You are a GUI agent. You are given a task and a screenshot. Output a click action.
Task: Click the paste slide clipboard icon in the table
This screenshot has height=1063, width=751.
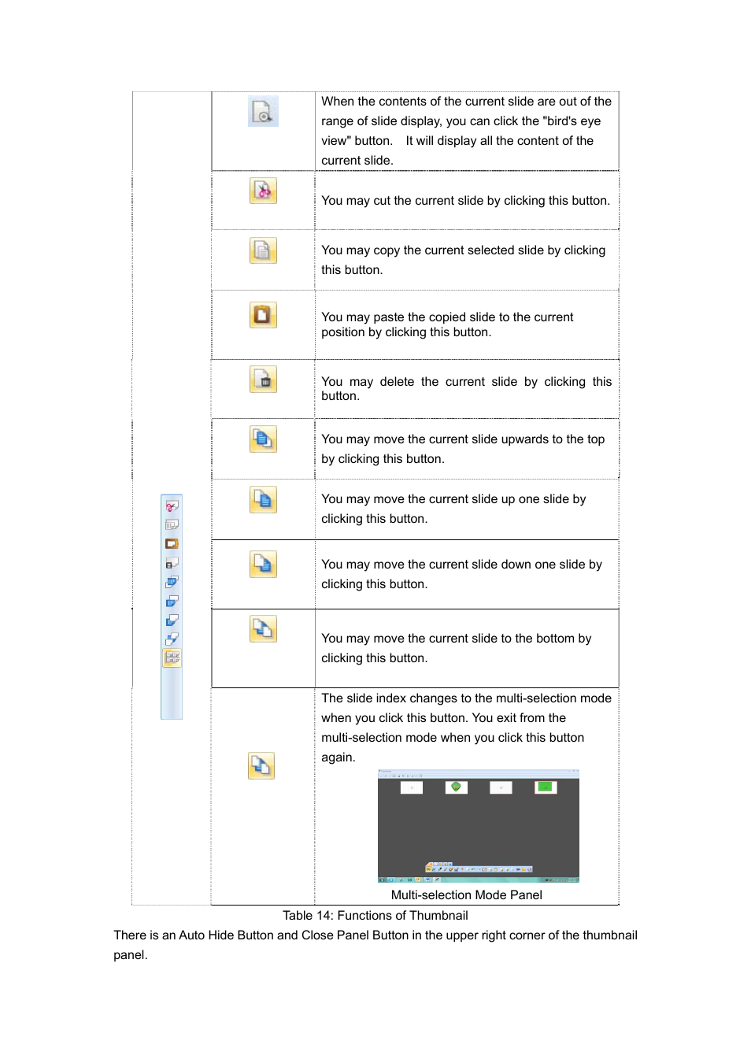point(263,315)
